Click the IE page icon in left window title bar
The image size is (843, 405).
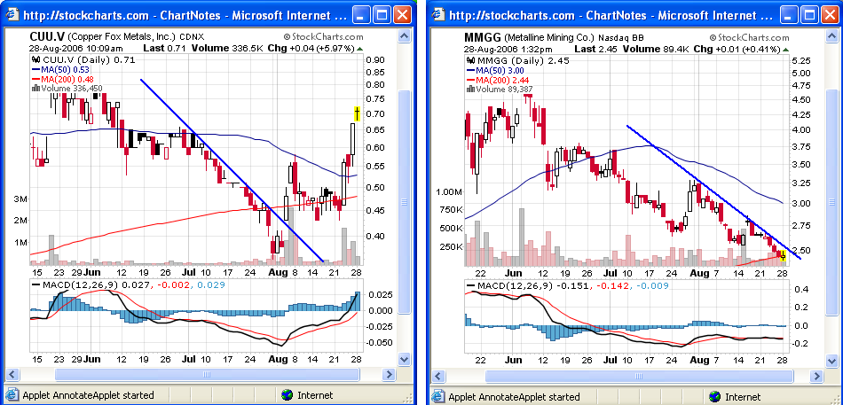(12, 14)
